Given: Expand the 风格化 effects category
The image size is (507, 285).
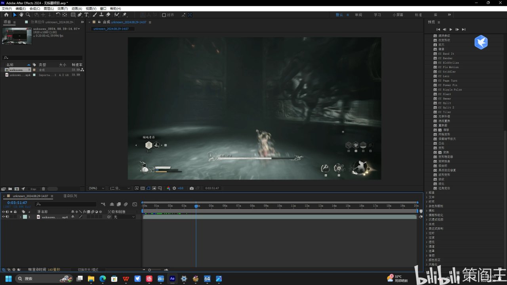Looking at the screenshot, I should 433,264.
